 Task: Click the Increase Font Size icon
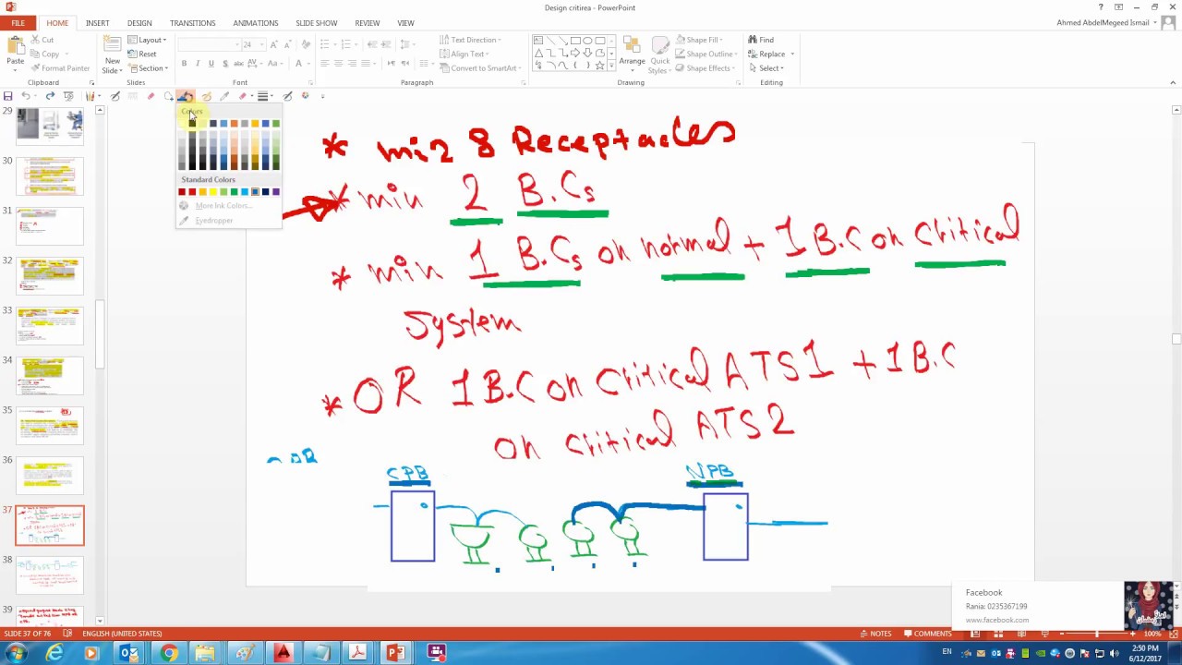point(273,44)
